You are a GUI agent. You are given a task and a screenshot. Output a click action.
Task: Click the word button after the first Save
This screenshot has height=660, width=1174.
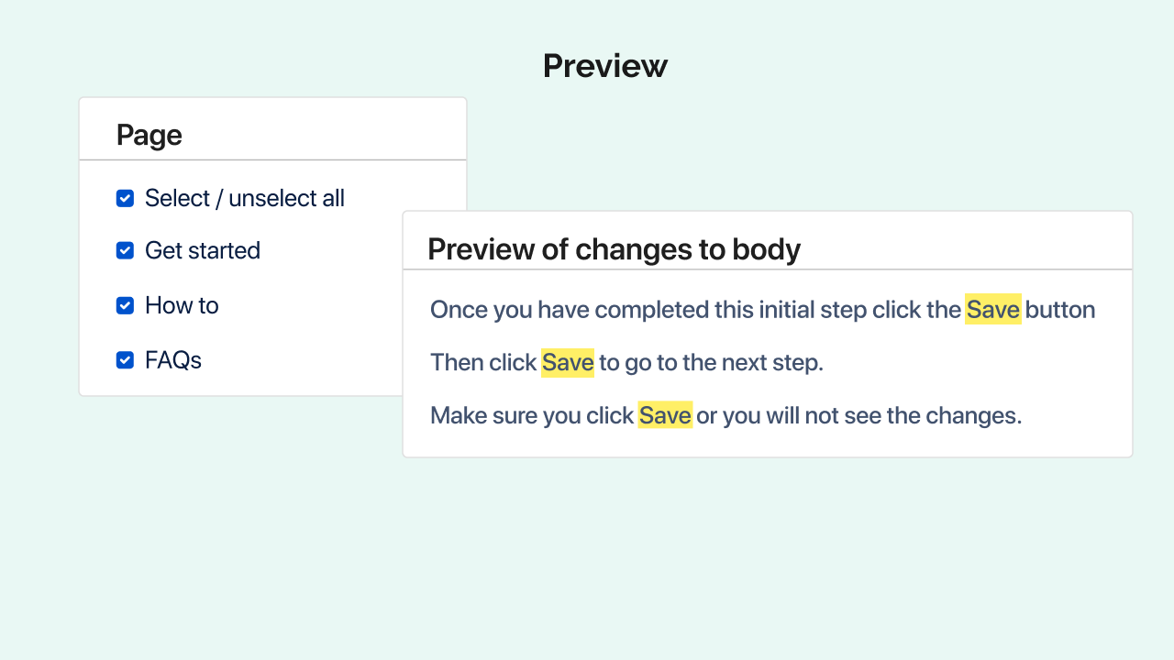(x=1060, y=309)
